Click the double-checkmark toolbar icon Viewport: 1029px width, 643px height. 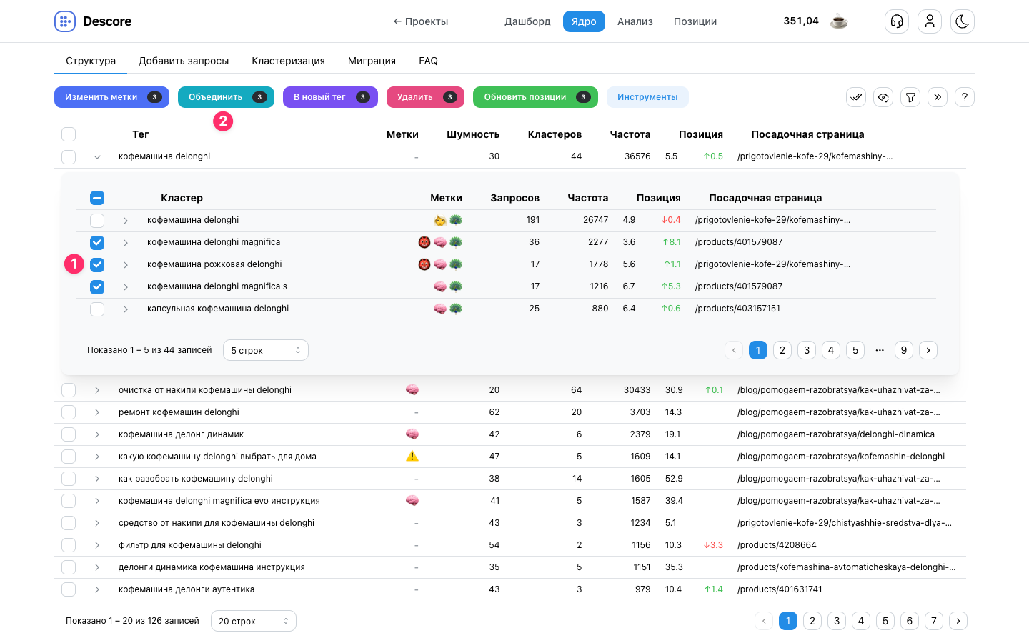tap(856, 97)
